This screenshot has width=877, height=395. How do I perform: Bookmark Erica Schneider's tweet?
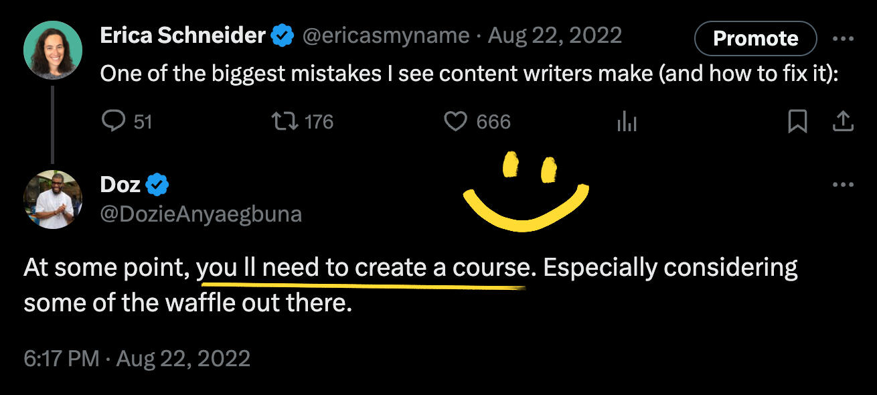point(797,121)
